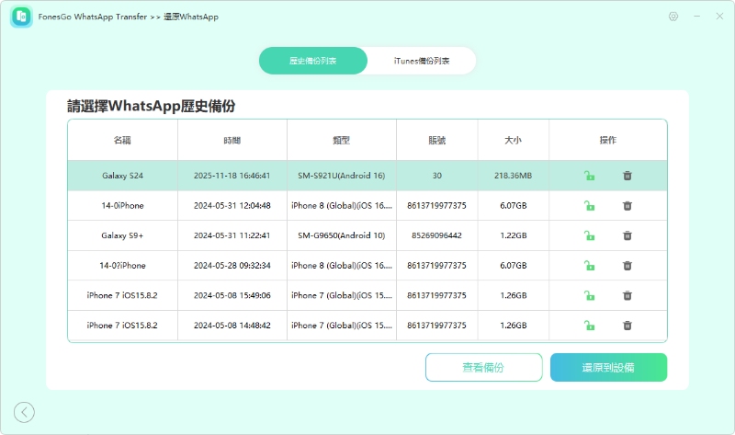
Task: Close the FonesGo WhatsApp Transfer window
Action: pos(719,17)
